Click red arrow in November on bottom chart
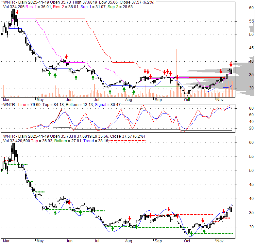Viewport: 255px width, 243px height. pyautogui.click(x=224, y=211)
